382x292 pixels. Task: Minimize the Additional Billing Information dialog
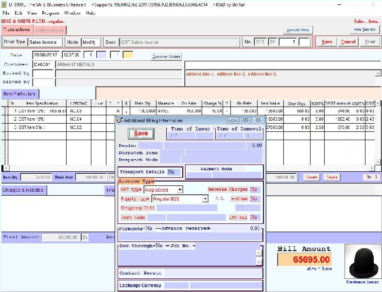(x=233, y=120)
